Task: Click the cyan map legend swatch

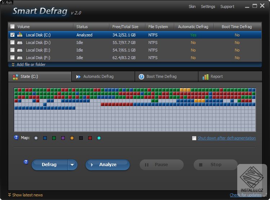Action: [99, 138]
